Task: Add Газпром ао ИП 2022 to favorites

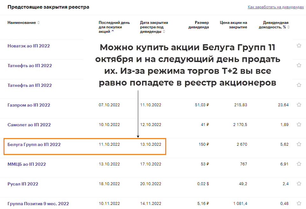Action: point(299,105)
